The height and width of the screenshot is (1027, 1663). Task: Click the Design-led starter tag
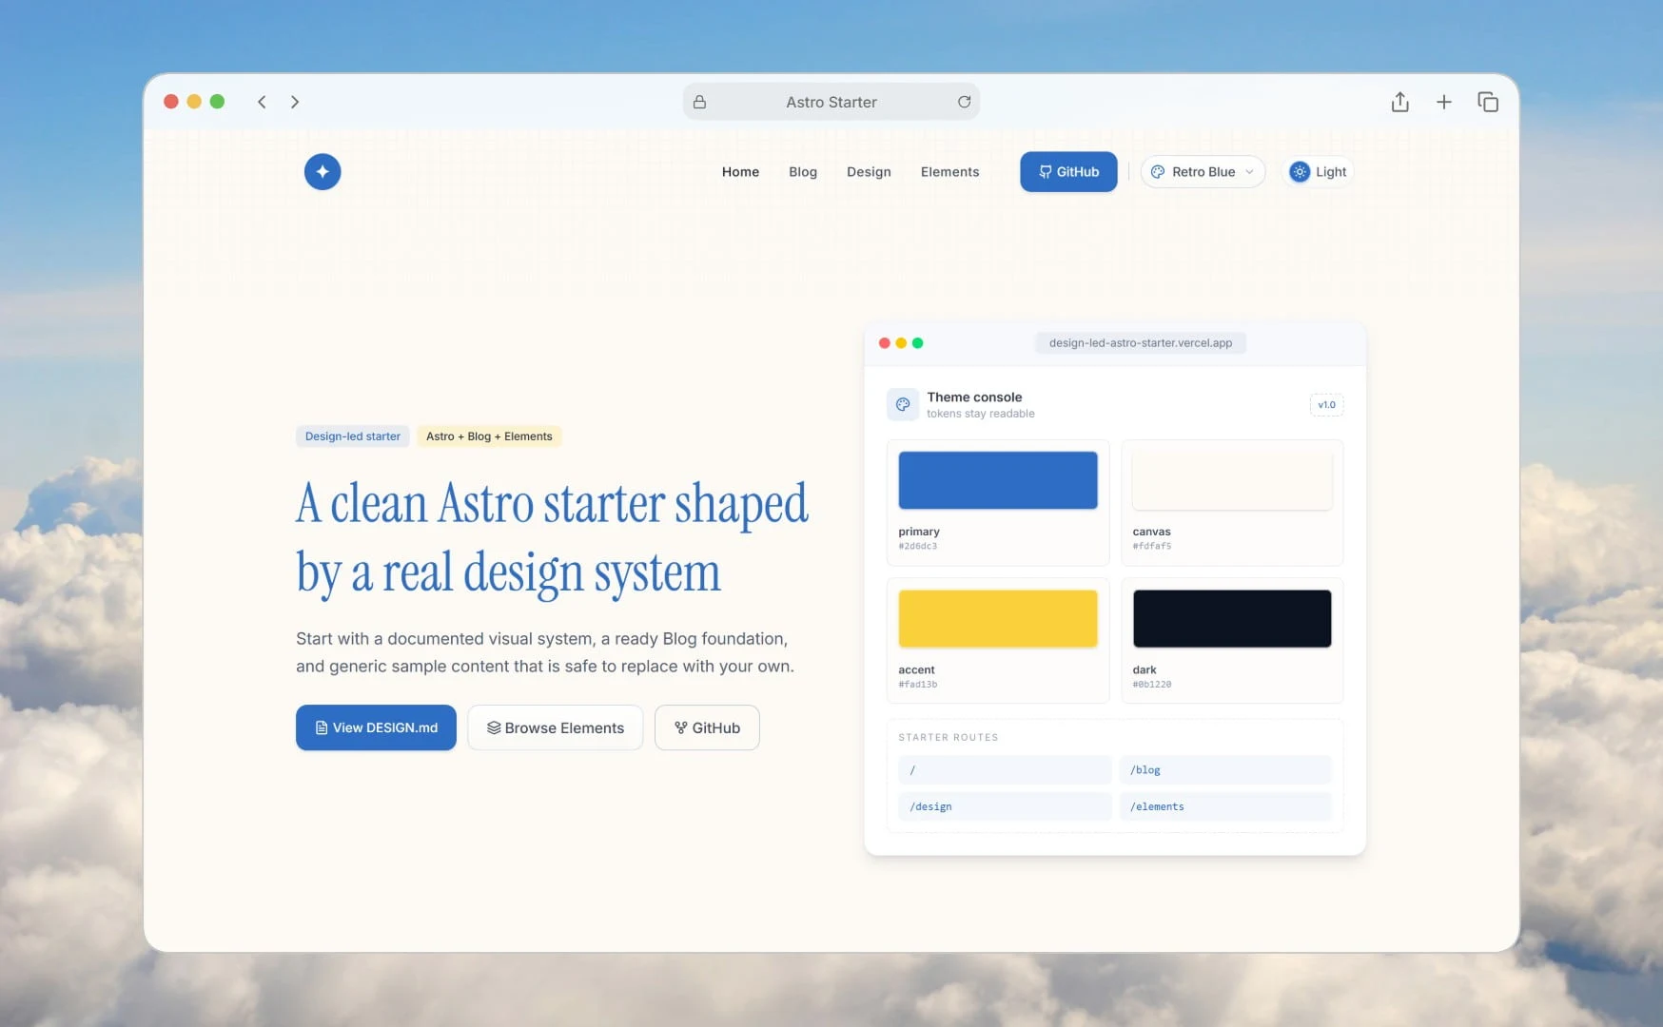click(x=353, y=436)
